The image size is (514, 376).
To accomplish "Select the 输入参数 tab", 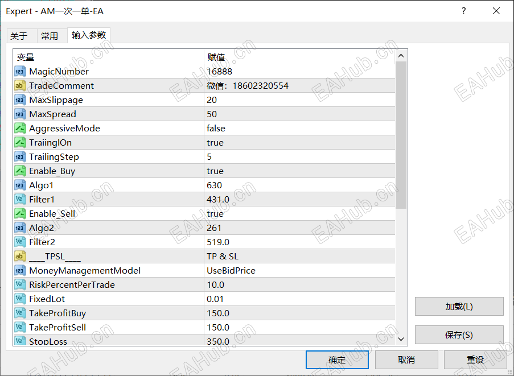I will click(x=89, y=35).
